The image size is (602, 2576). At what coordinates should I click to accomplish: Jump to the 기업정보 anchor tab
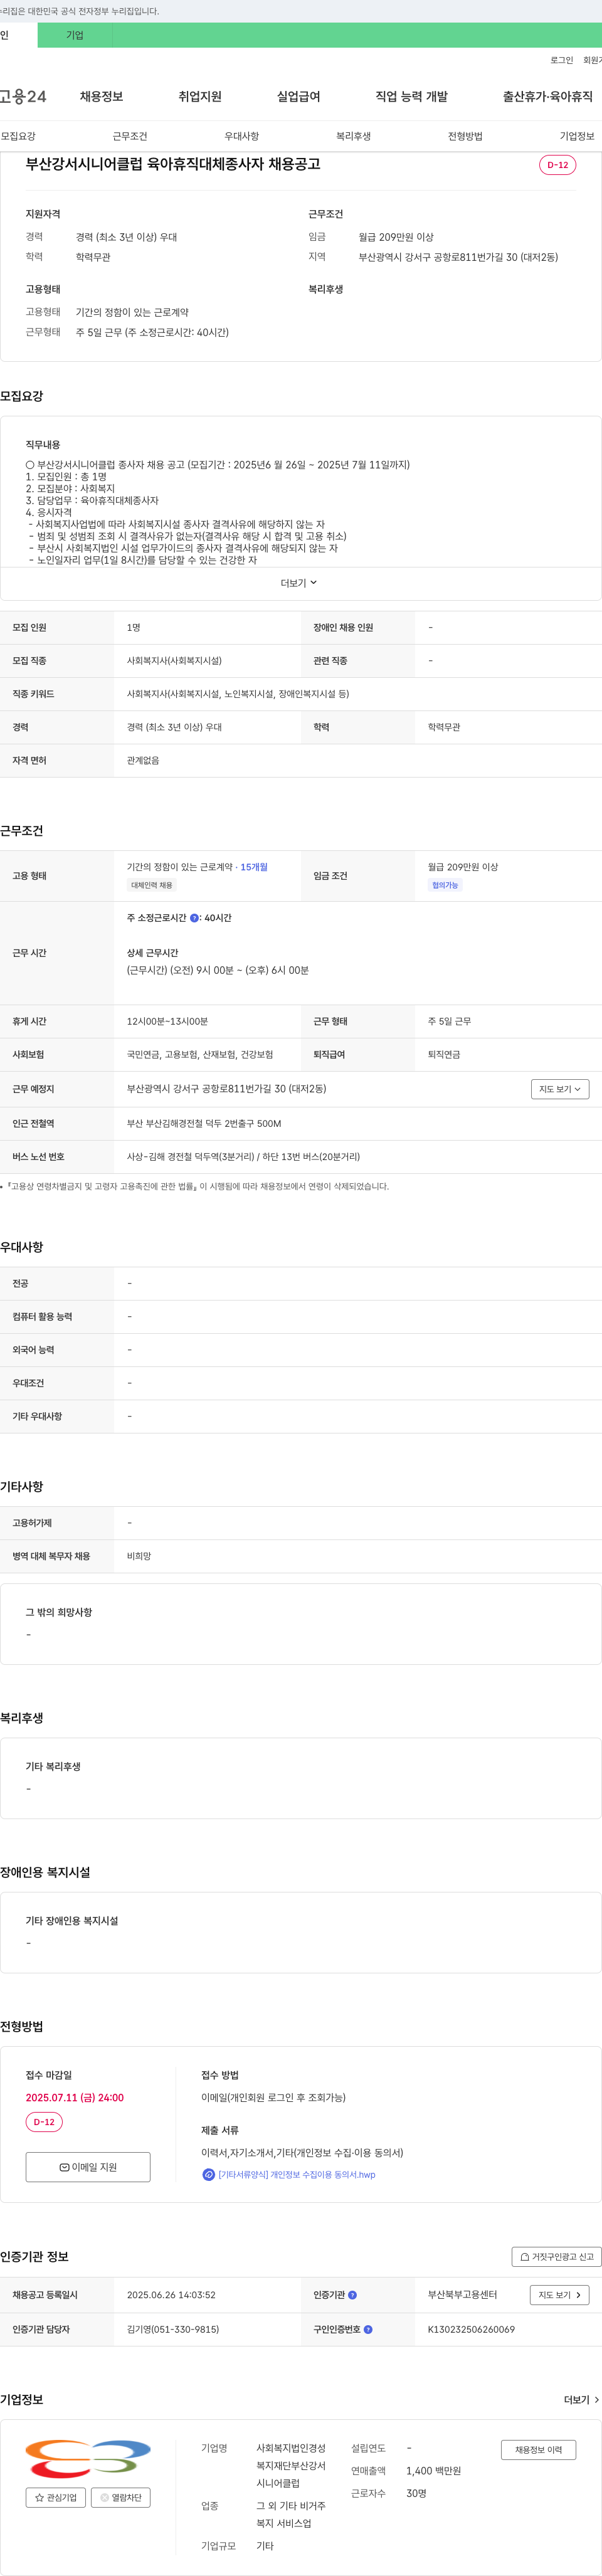click(x=577, y=136)
